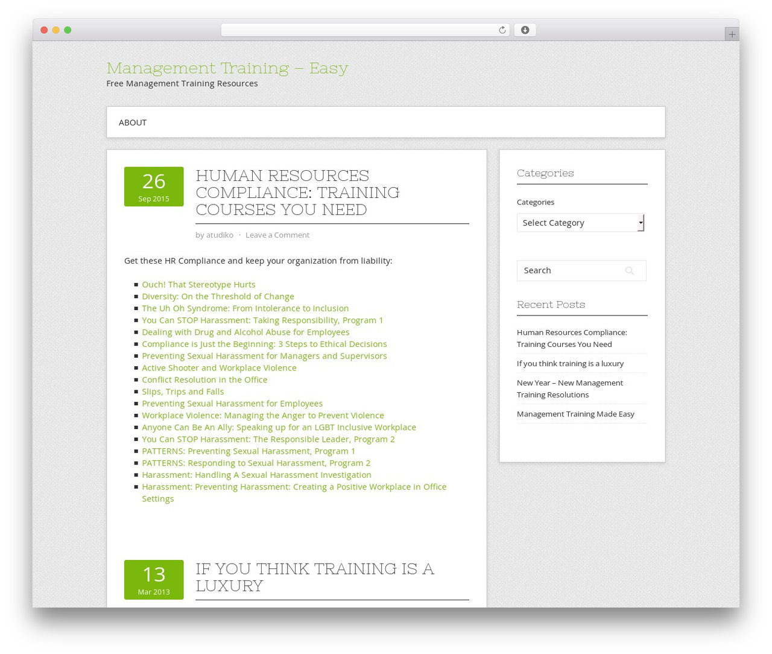Minimize the window with yellow button
Viewport: 772px width, 654px height.
(56, 30)
